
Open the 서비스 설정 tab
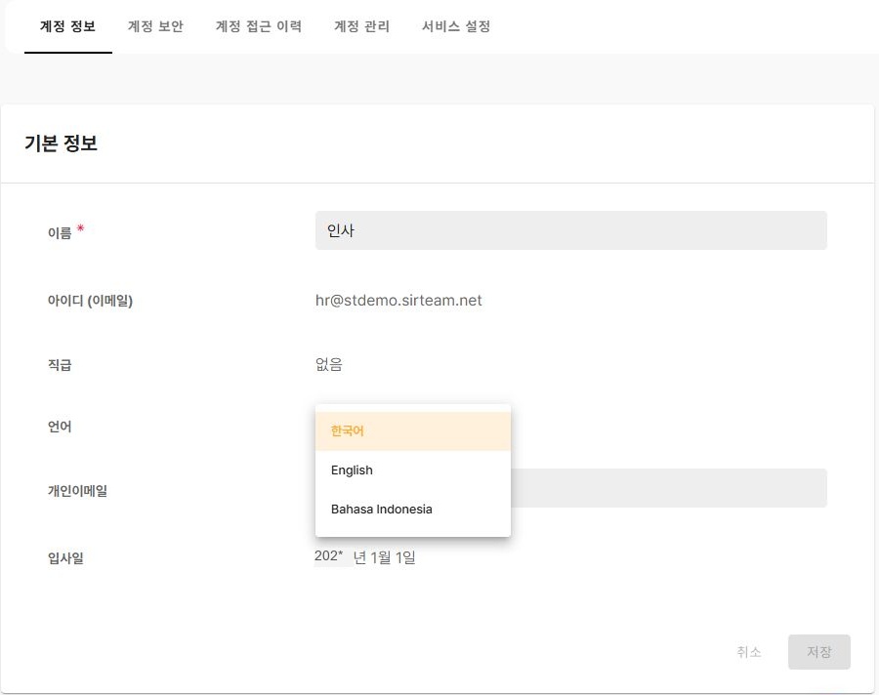click(456, 26)
